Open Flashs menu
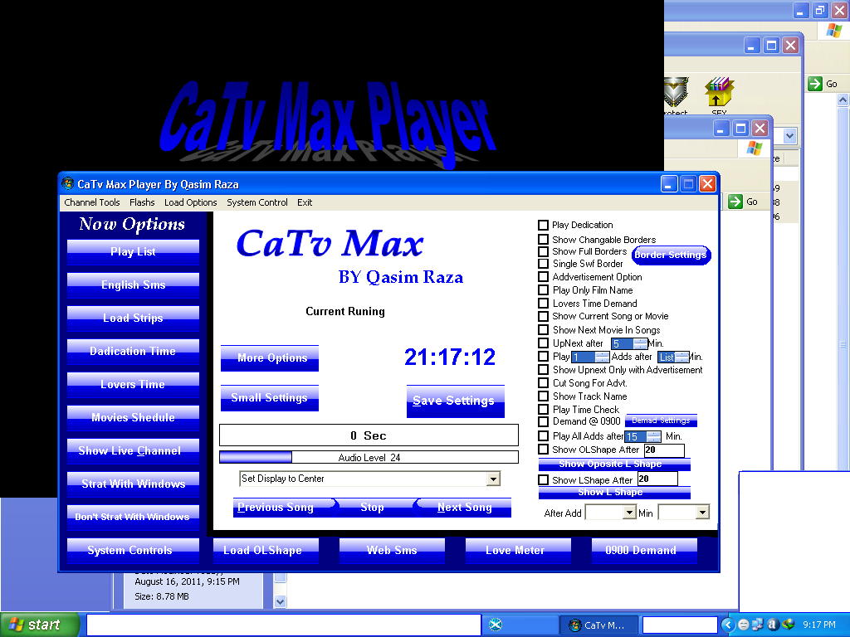Image resolution: width=850 pixels, height=637 pixels. pyautogui.click(x=142, y=202)
